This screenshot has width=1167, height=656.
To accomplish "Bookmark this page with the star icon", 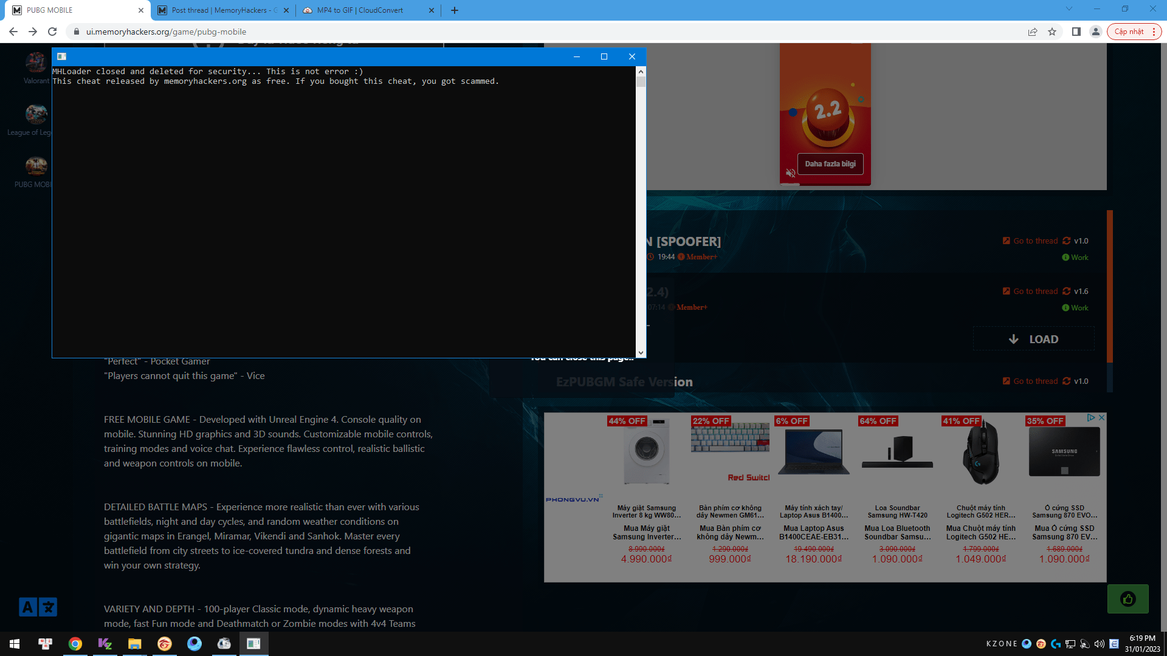I will tap(1052, 32).
